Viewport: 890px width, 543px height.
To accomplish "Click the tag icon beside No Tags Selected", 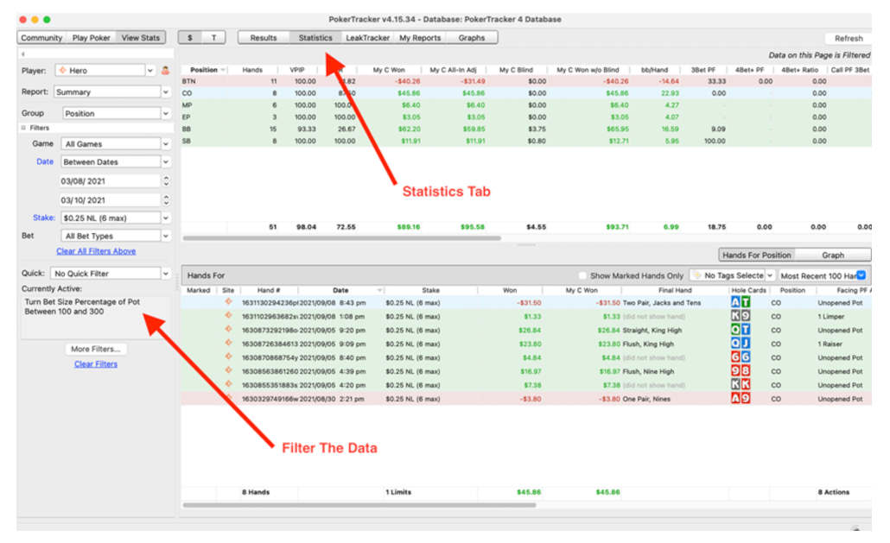I will (x=697, y=275).
